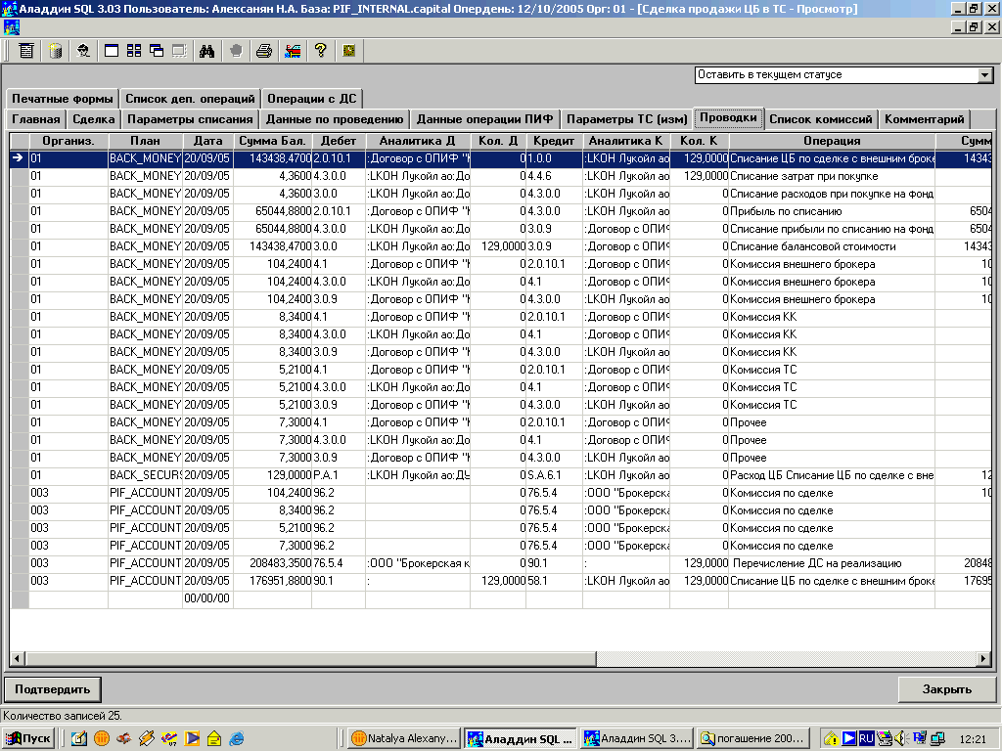Click the 'BACK_SECUR' plan cell
1002x751 pixels.
(x=145, y=475)
